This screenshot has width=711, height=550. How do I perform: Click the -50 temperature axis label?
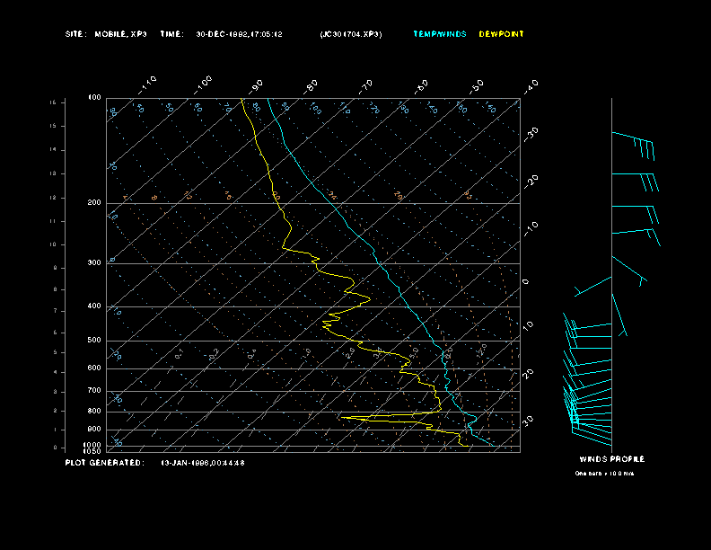click(476, 86)
